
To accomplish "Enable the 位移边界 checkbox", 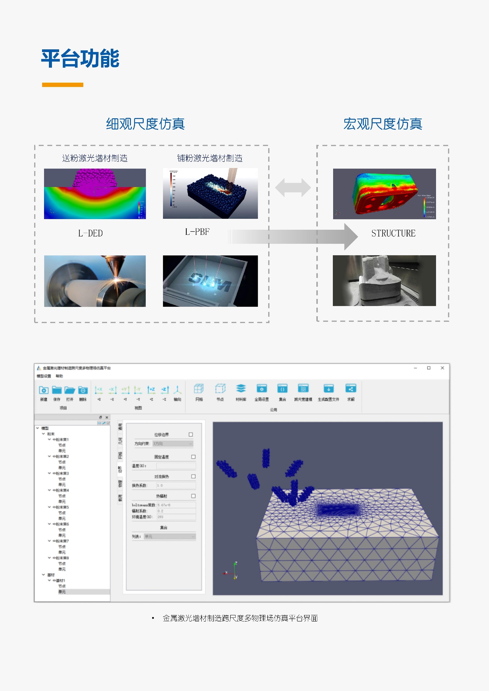I will pos(191,435).
